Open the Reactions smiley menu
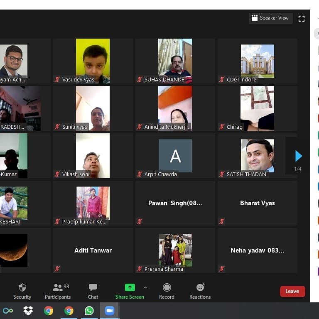The height and width of the screenshot is (319, 319). tap(200, 291)
